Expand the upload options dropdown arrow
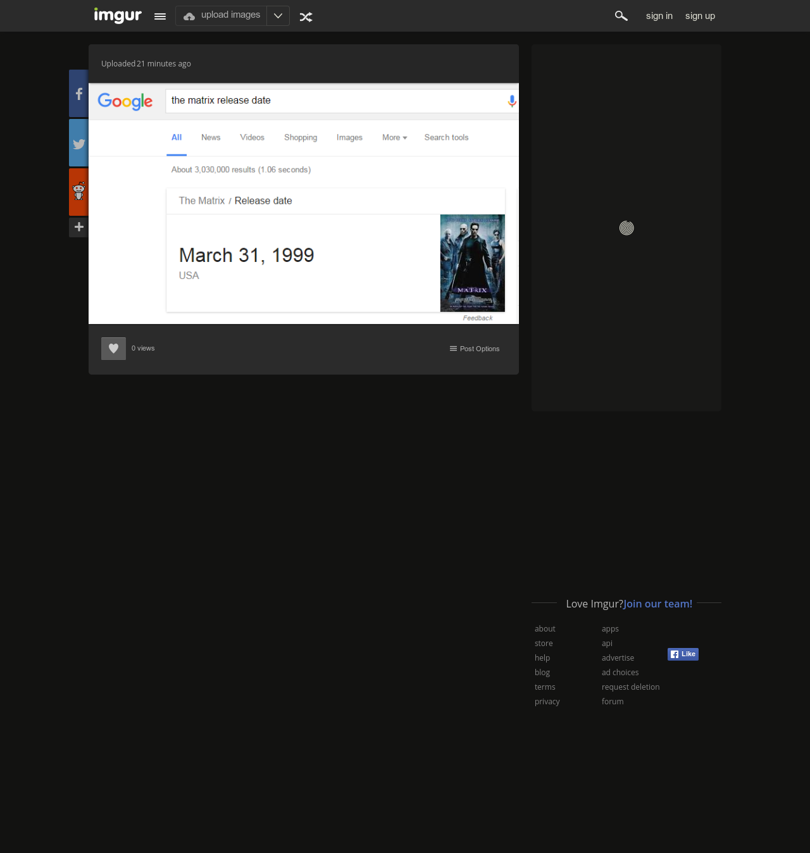Image resolution: width=810 pixels, height=853 pixels. (x=278, y=16)
